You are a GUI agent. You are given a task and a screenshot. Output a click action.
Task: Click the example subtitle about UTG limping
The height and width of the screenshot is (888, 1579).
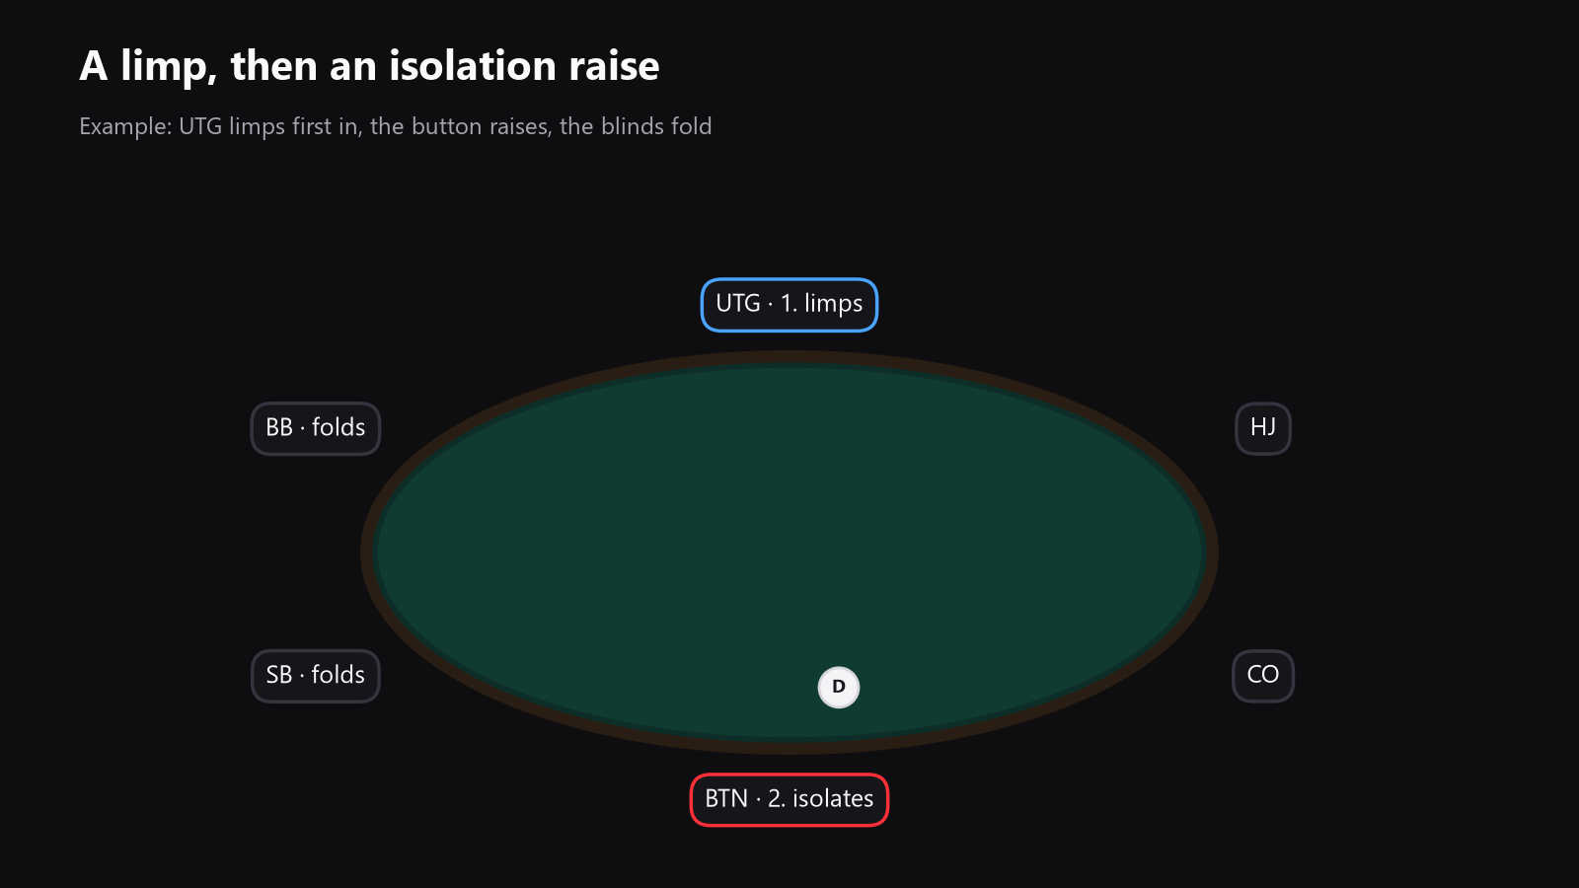(396, 127)
